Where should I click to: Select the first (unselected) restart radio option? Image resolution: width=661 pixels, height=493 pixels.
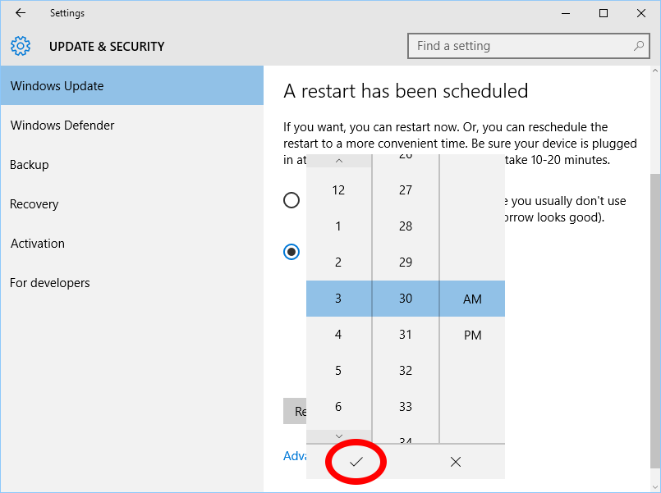[x=291, y=200]
